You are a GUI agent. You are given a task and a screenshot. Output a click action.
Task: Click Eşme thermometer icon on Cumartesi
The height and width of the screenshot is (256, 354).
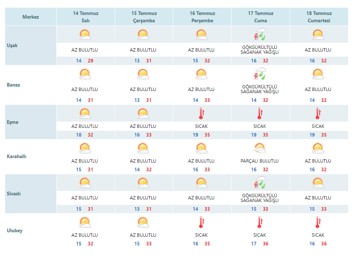(318, 113)
